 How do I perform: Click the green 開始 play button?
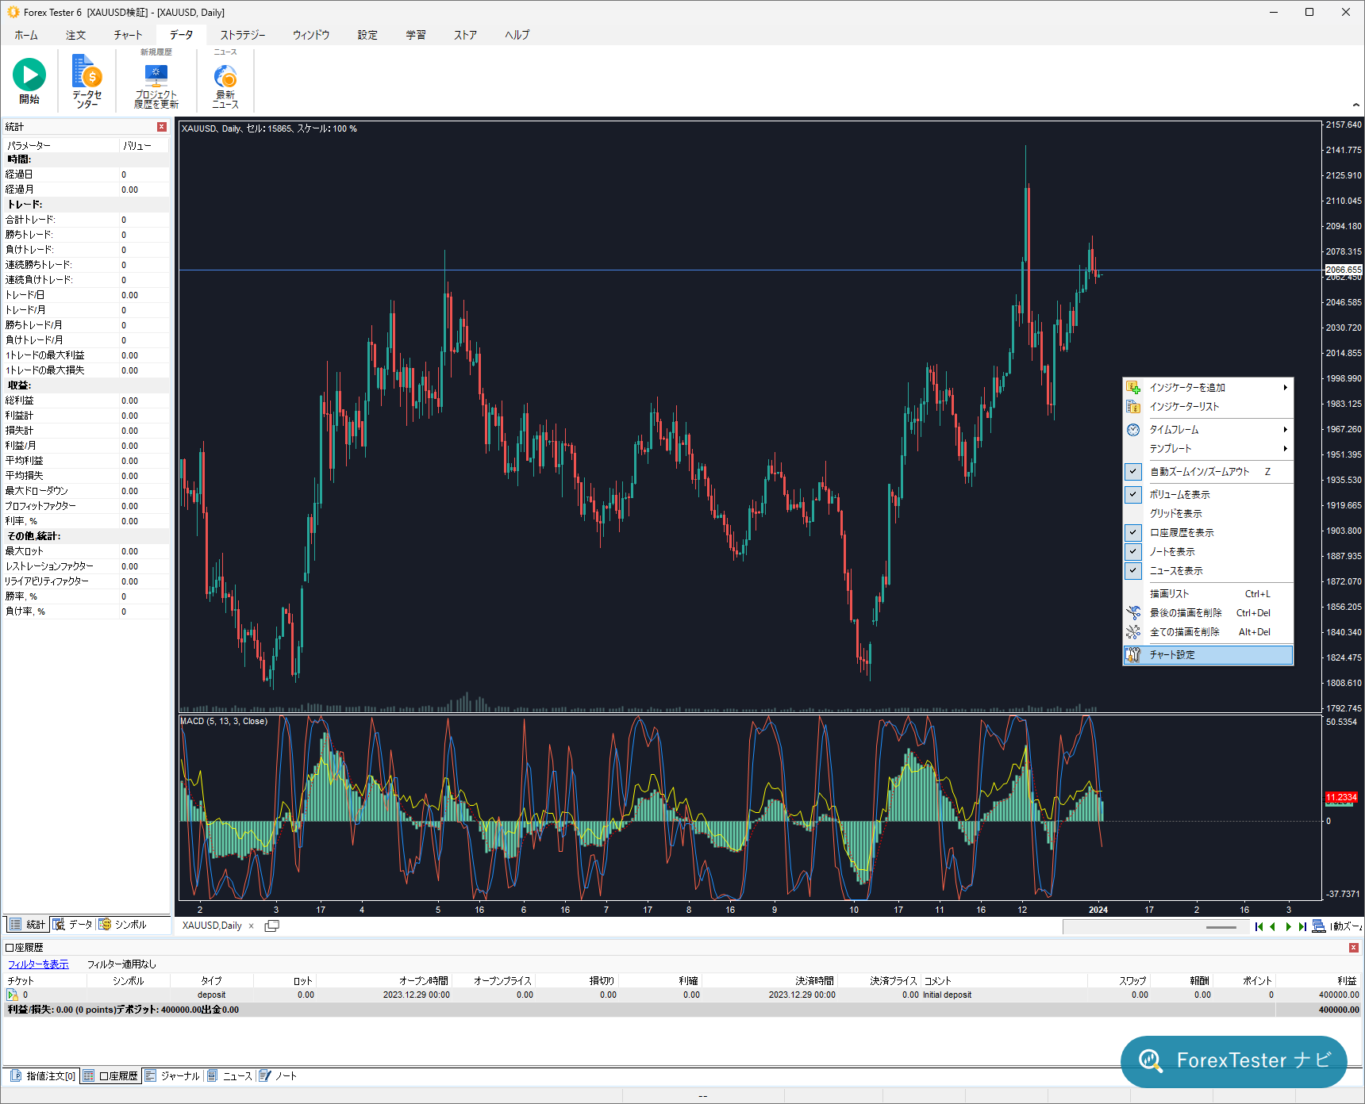click(29, 75)
